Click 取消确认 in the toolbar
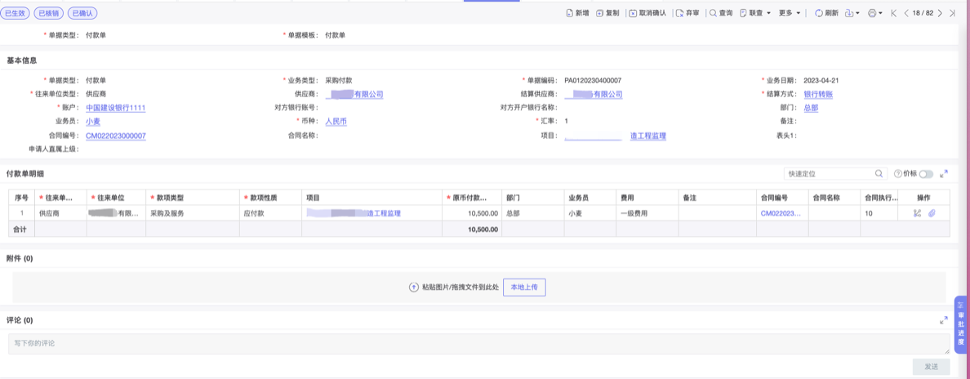The height and width of the screenshot is (379, 970). [647, 13]
